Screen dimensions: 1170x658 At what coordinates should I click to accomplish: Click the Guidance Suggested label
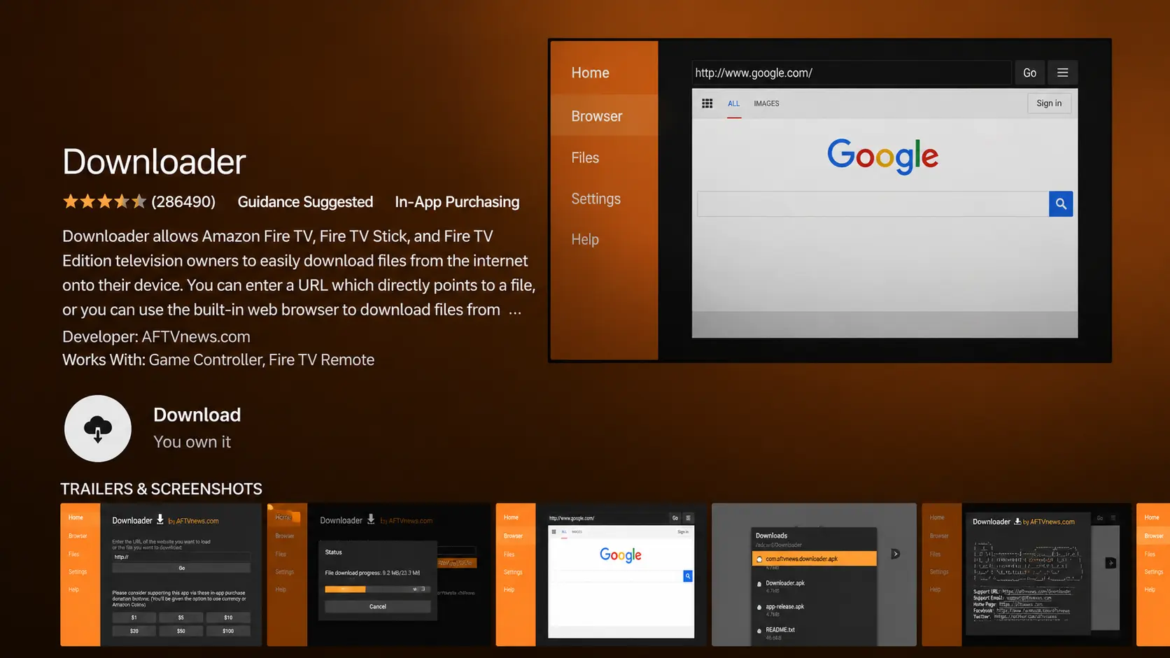tap(305, 202)
